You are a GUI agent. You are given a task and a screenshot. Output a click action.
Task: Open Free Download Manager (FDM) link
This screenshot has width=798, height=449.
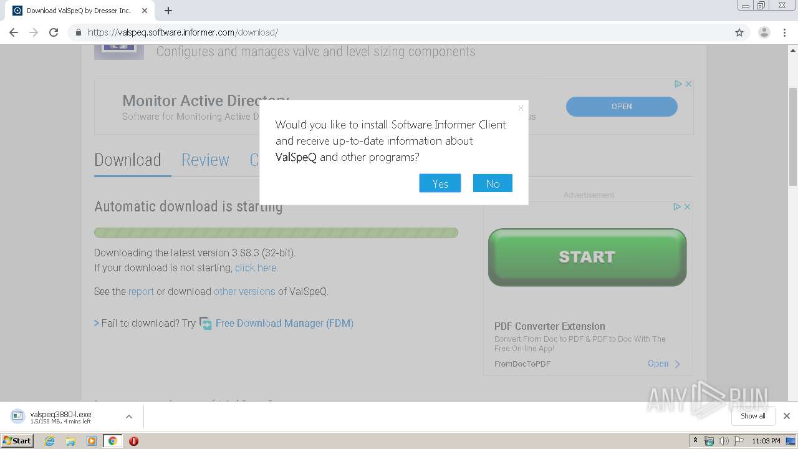tap(284, 323)
